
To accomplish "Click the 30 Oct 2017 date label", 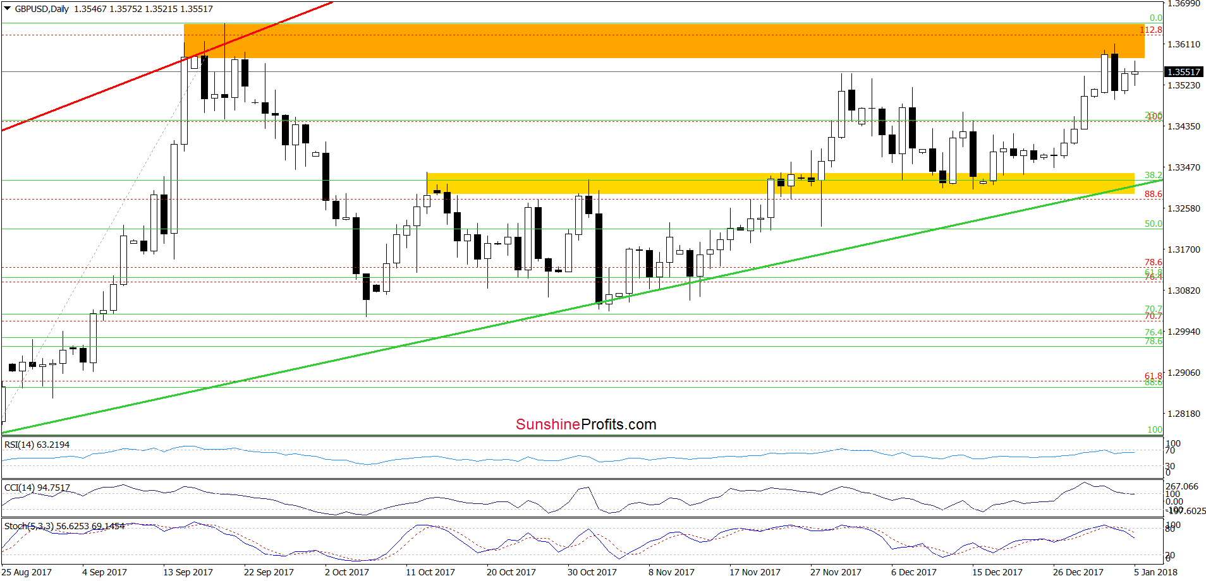I will (592, 572).
